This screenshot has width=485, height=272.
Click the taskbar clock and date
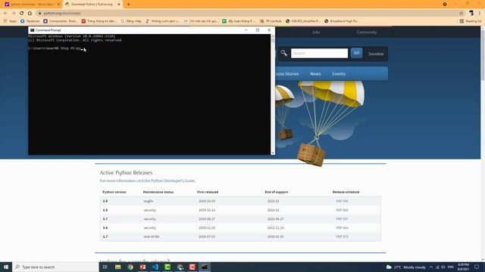(x=463, y=267)
